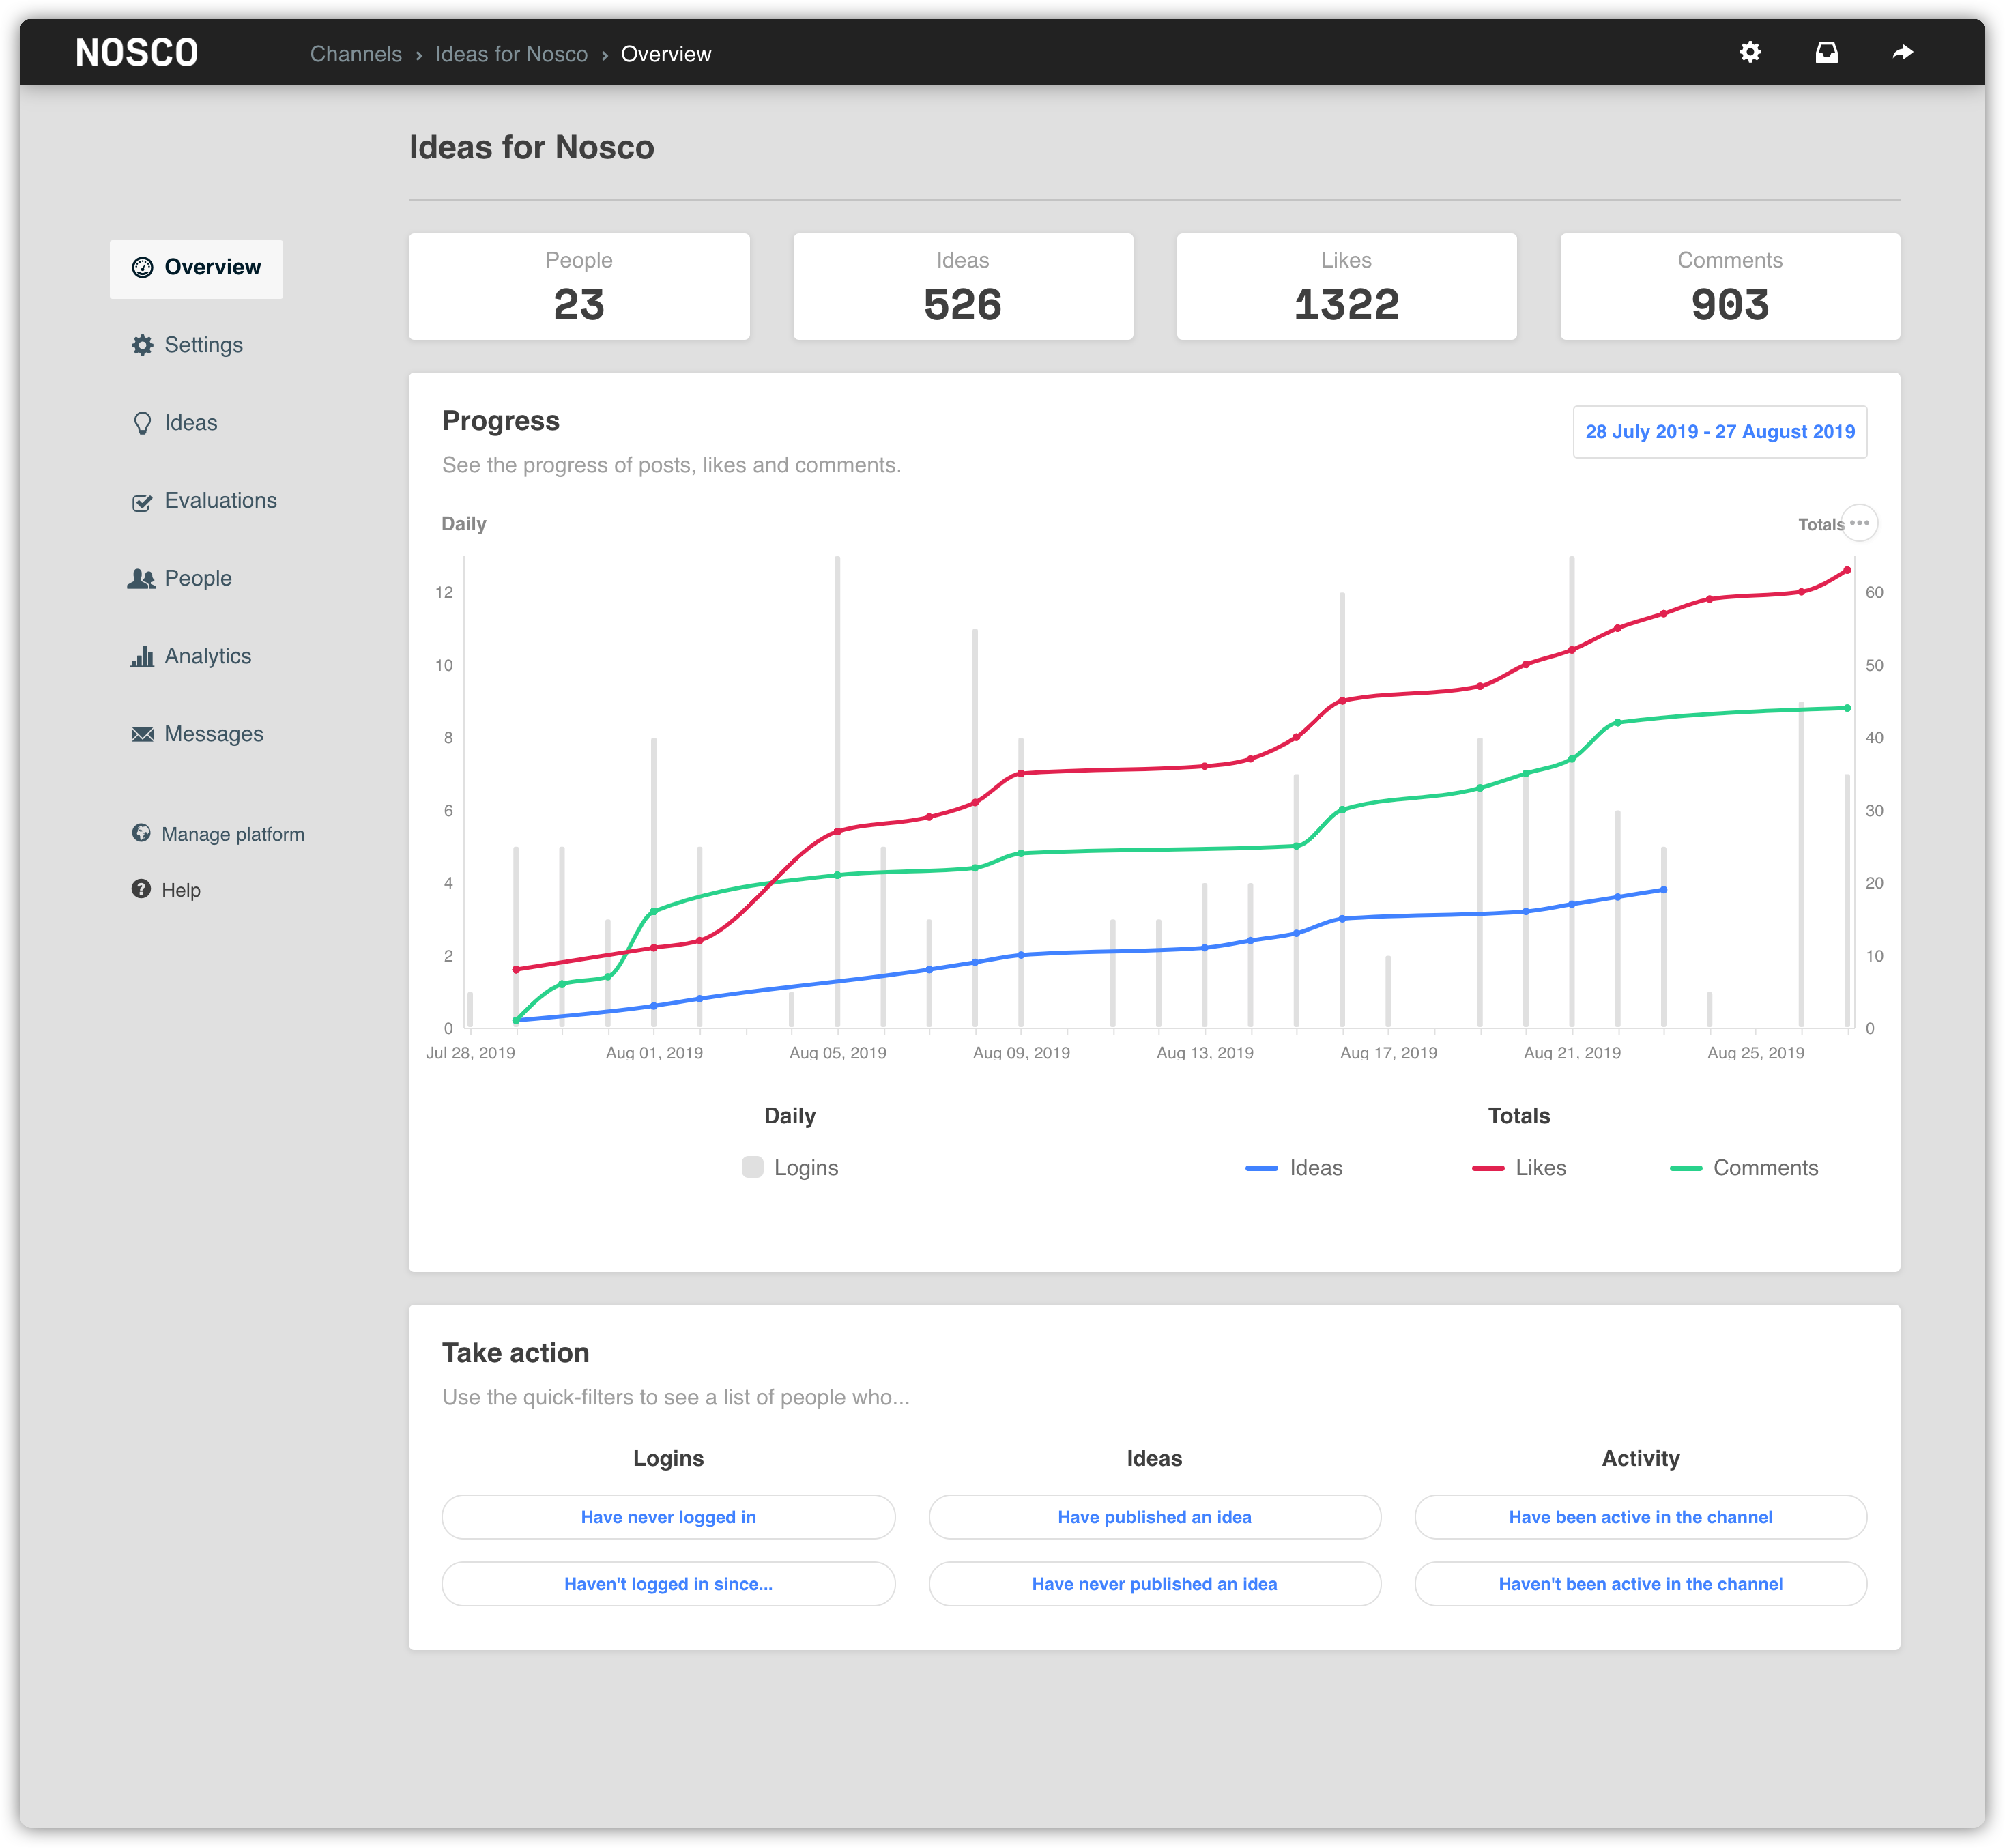Click the grey Logins legend swatch
The height and width of the screenshot is (1848, 2005).
pyautogui.click(x=753, y=1167)
